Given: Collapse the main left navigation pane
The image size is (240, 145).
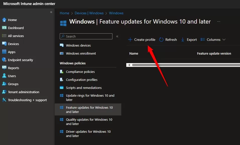Looking at the screenshot, I should (51, 12).
